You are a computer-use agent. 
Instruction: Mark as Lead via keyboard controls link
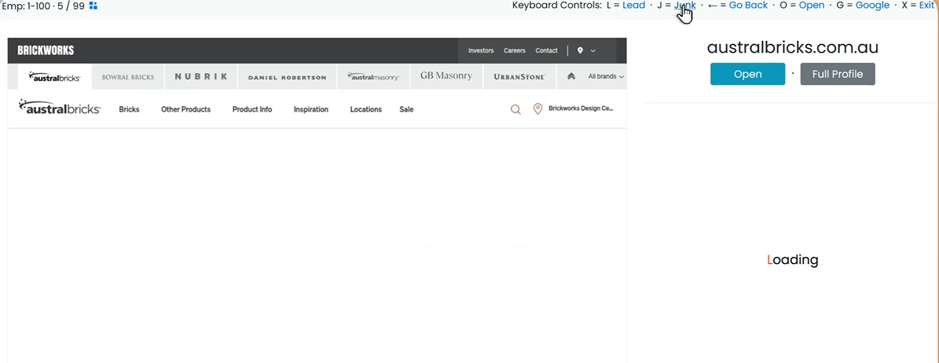pyautogui.click(x=633, y=5)
